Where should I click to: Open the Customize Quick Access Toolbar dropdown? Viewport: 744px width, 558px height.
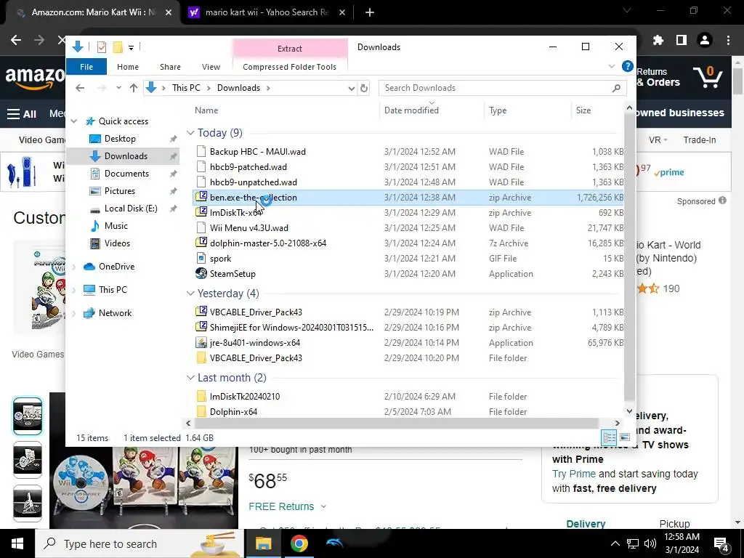tap(131, 47)
